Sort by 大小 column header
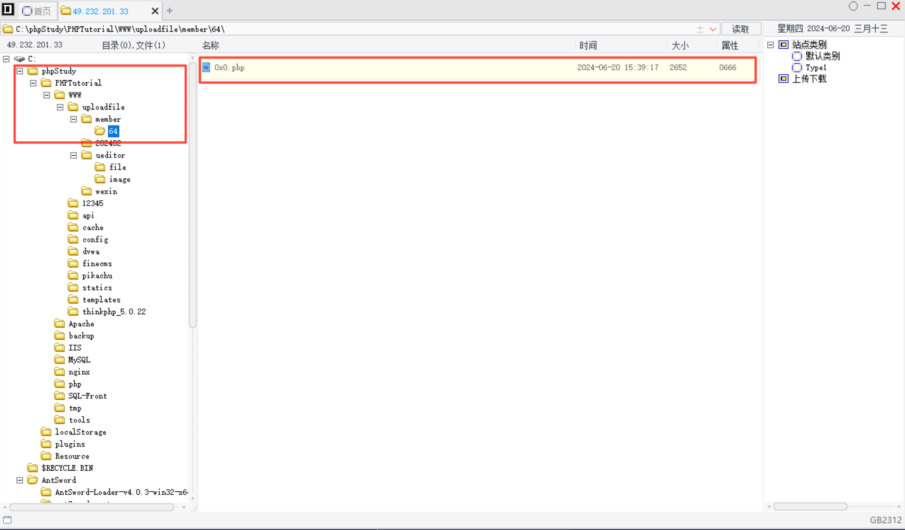Image resolution: width=905 pixels, height=530 pixels. point(680,45)
